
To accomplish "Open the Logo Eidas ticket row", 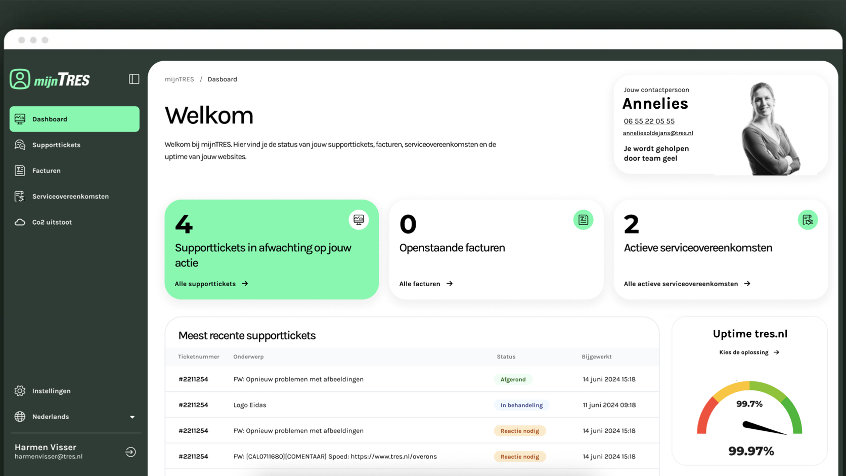I will coord(250,405).
